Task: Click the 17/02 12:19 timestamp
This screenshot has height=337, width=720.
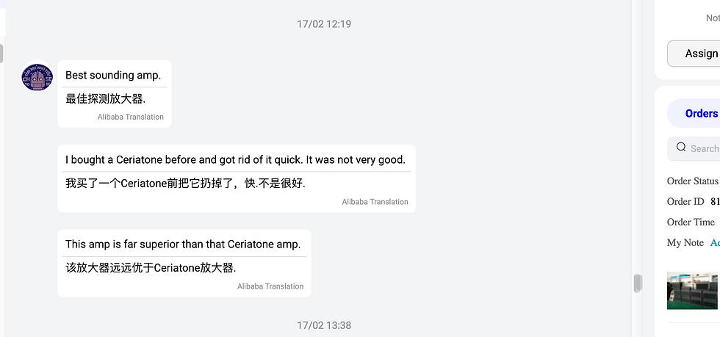Action: pos(324,24)
